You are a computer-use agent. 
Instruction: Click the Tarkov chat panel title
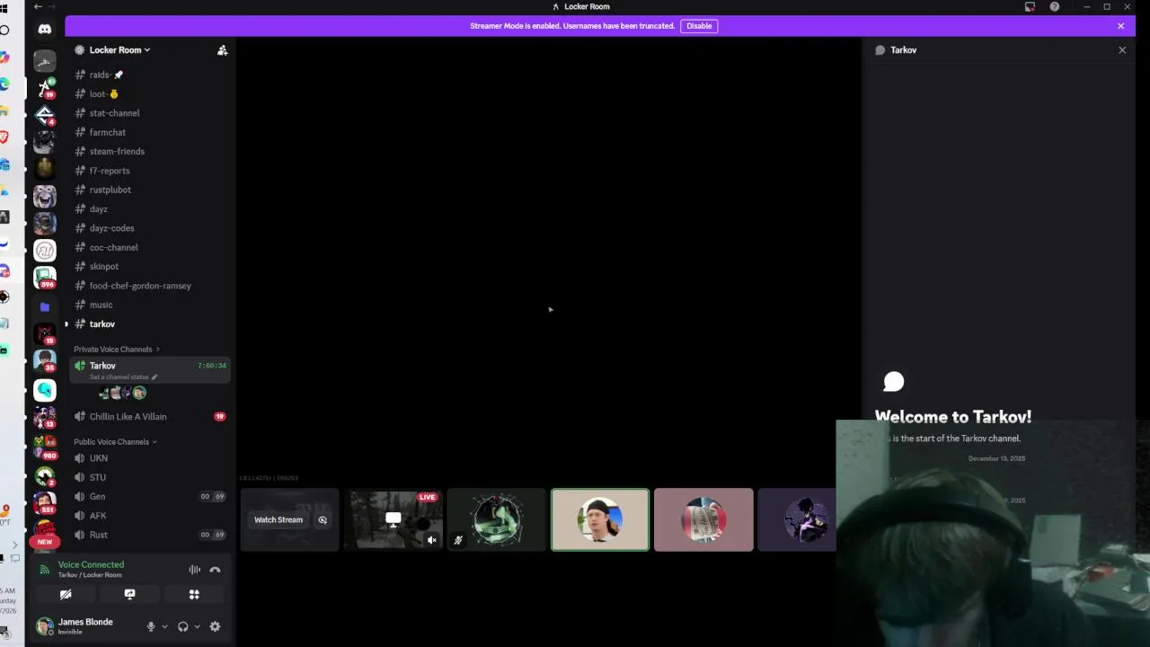pyautogui.click(x=903, y=50)
